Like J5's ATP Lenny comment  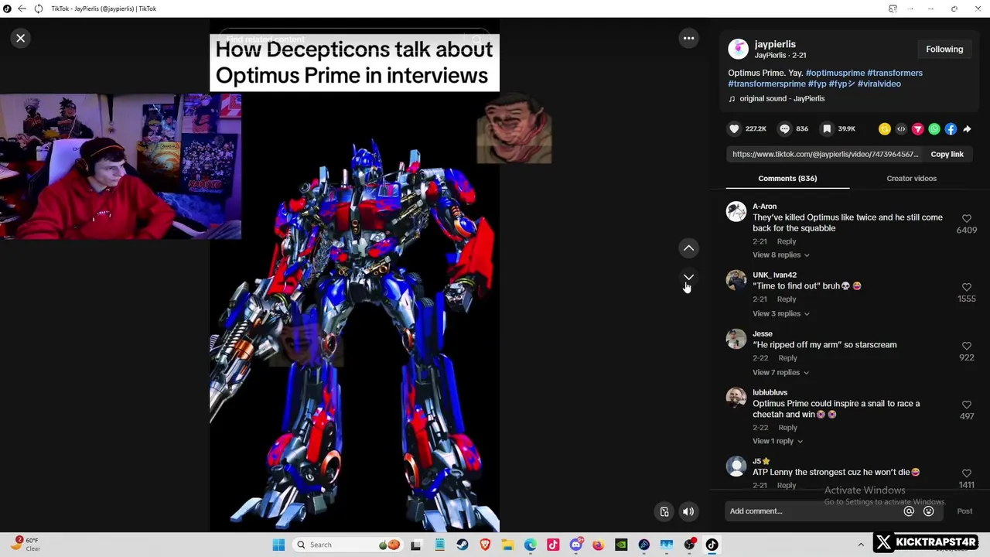(967, 473)
